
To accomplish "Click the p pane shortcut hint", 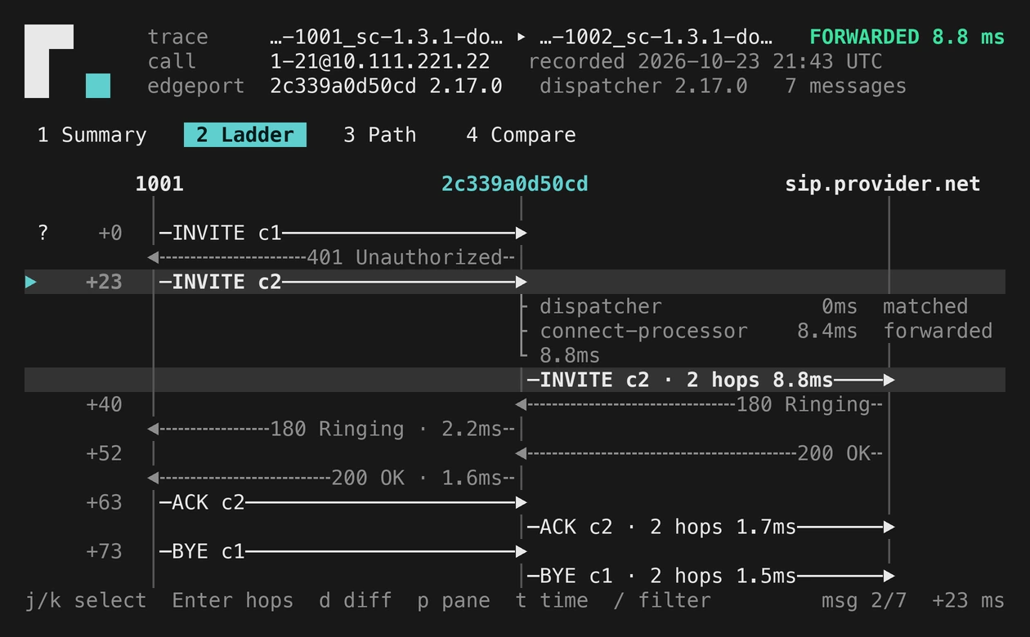I will 454,600.
